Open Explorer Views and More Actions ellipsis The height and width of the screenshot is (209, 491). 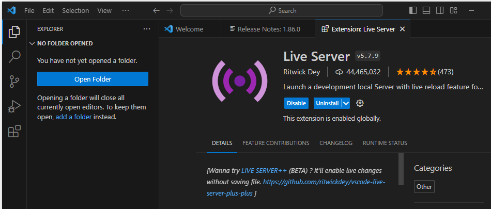pos(147,29)
